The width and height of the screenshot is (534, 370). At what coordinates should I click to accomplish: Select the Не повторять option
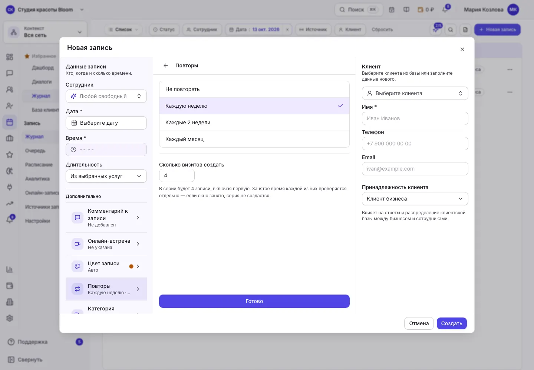254,89
